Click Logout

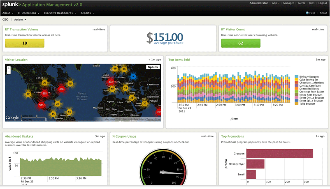click(323, 3)
